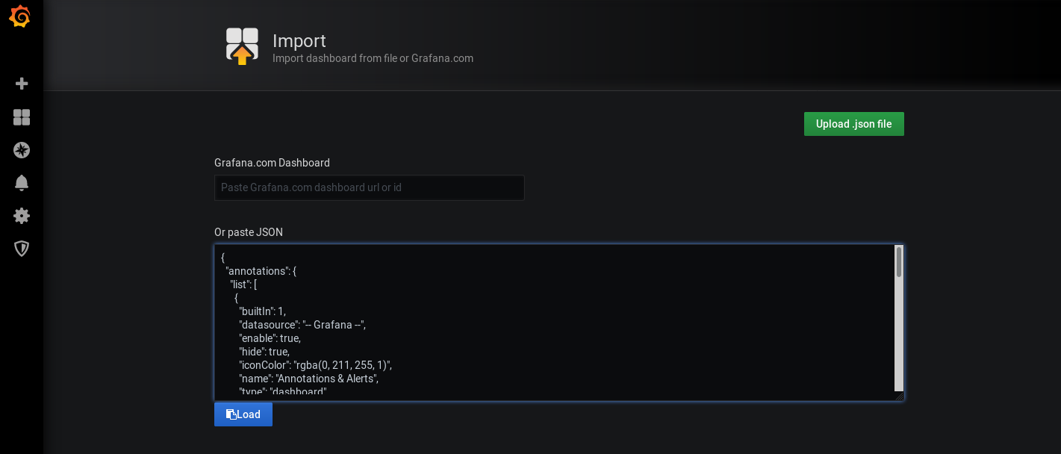
Task: Open the Server Admin shield icon
Action: (x=22, y=249)
